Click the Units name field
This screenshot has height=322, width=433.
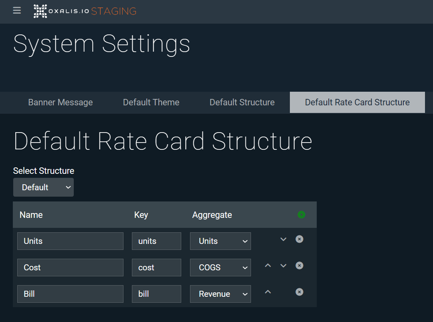click(70, 241)
